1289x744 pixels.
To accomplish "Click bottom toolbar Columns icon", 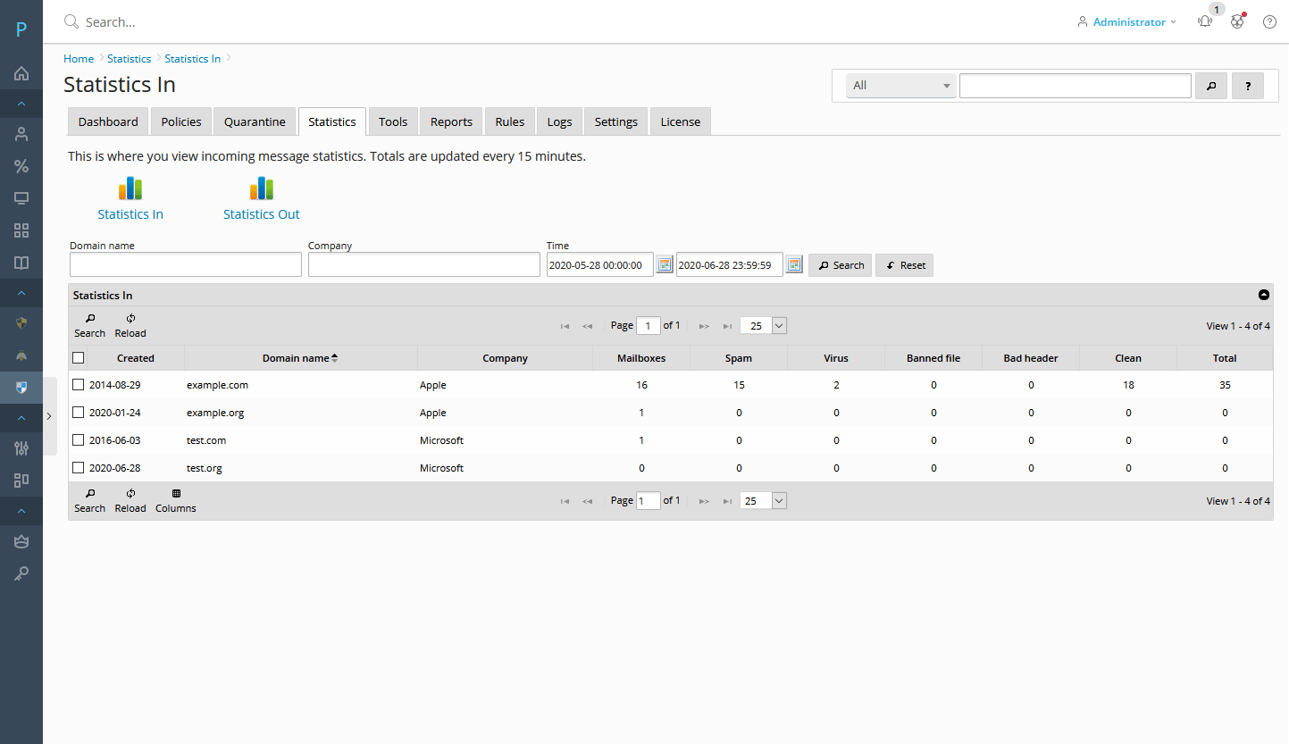I will (x=176, y=494).
